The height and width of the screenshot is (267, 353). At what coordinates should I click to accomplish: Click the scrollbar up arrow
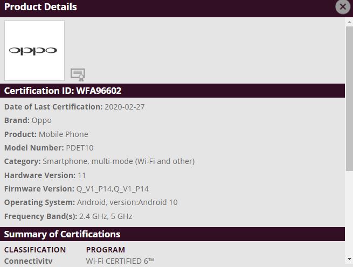[x=349, y=22]
